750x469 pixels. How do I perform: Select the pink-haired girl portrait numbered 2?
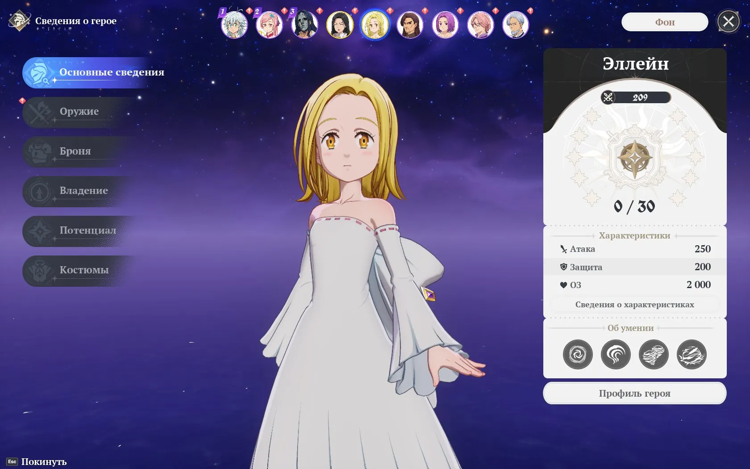pos(269,25)
